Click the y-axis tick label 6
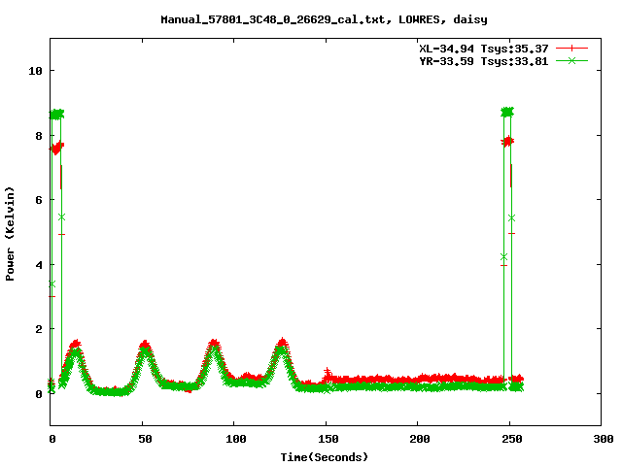This screenshot has height=466, width=622. [39, 200]
